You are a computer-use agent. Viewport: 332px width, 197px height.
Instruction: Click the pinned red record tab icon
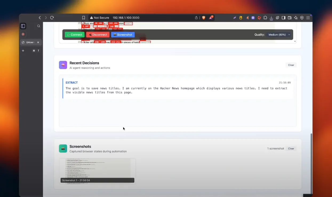pyautogui.click(x=23, y=34)
